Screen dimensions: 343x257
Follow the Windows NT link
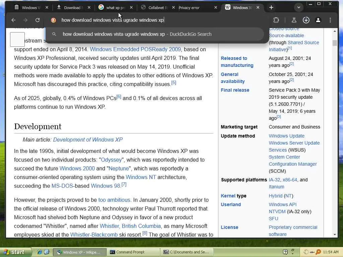[141, 177]
